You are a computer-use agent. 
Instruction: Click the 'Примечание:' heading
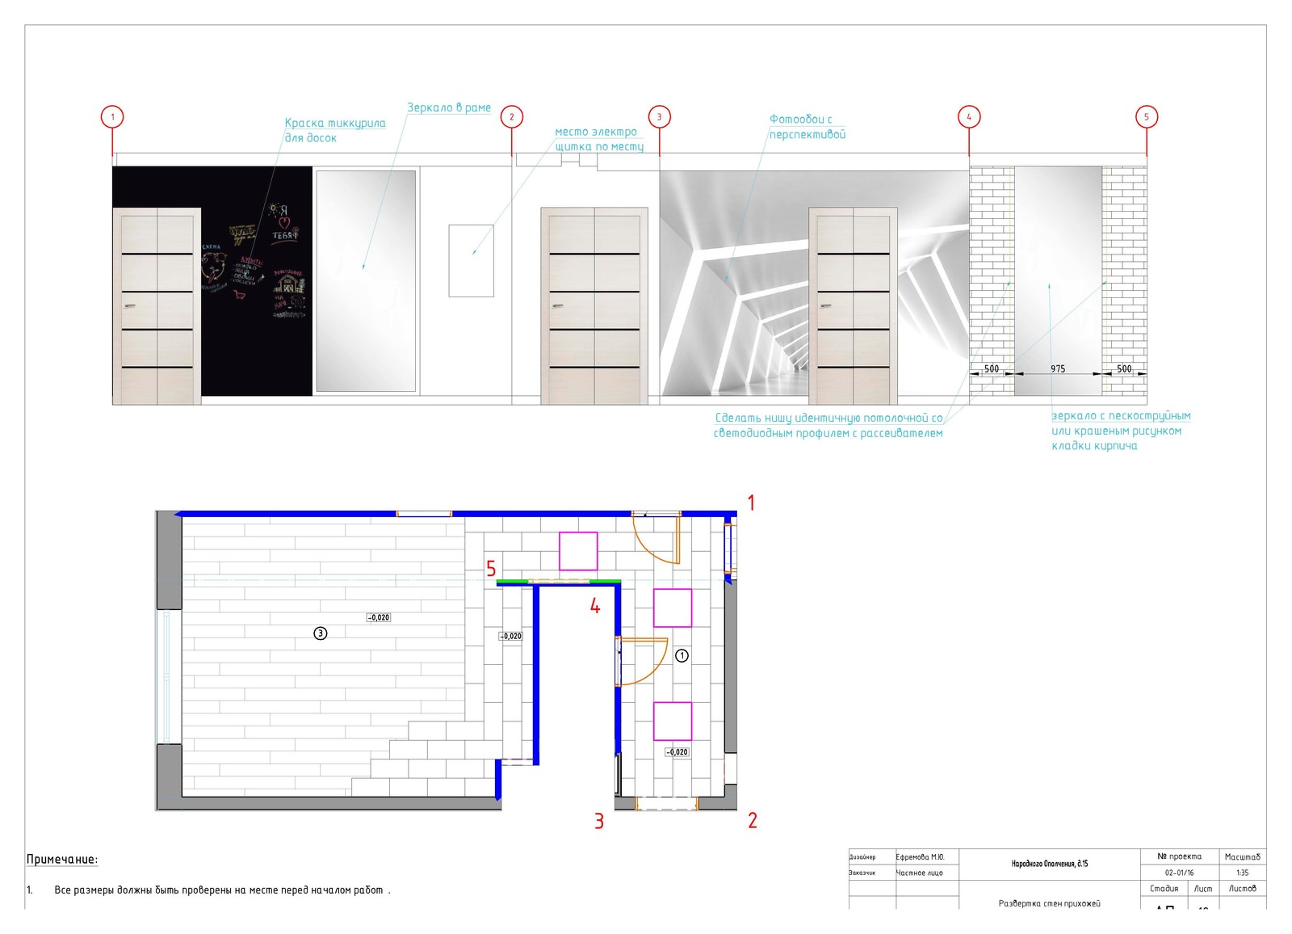click(x=62, y=860)
